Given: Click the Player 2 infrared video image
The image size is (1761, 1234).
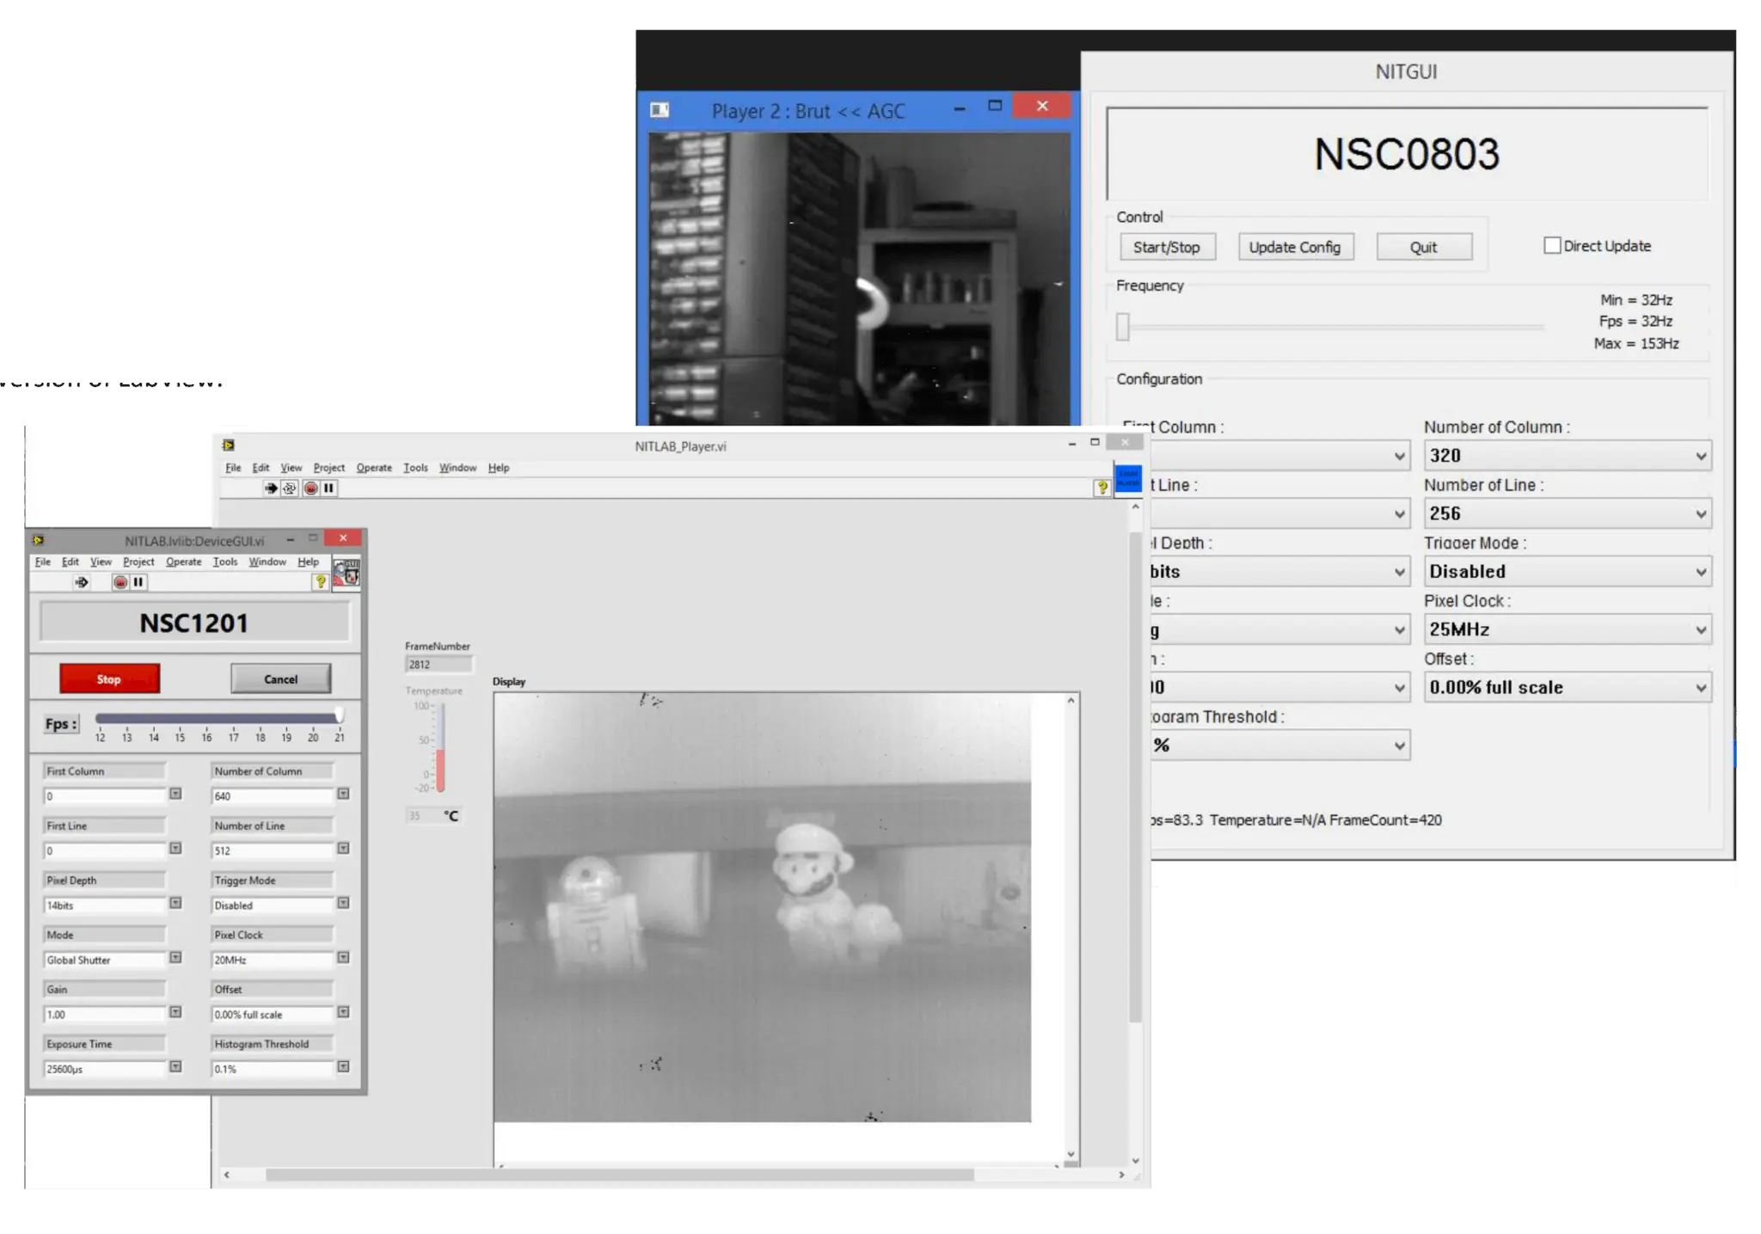Looking at the screenshot, I should click(859, 278).
